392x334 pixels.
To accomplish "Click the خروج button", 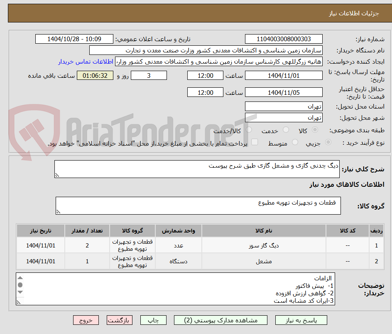I will tap(86, 320).
